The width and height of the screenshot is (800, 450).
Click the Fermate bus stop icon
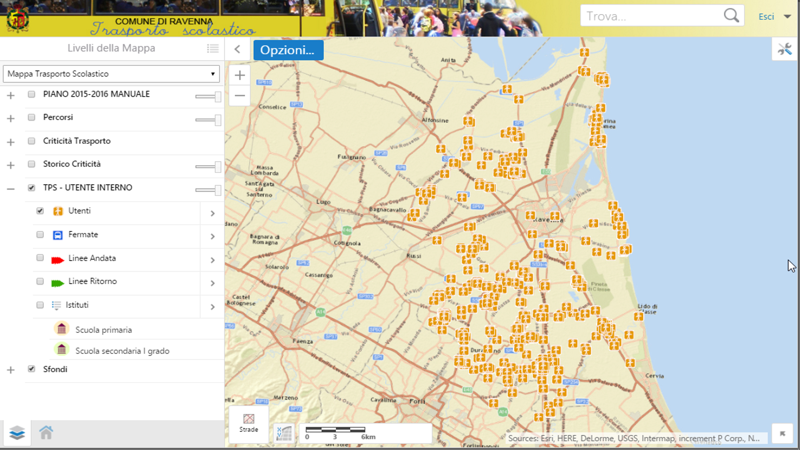click(x=57, y=235)
